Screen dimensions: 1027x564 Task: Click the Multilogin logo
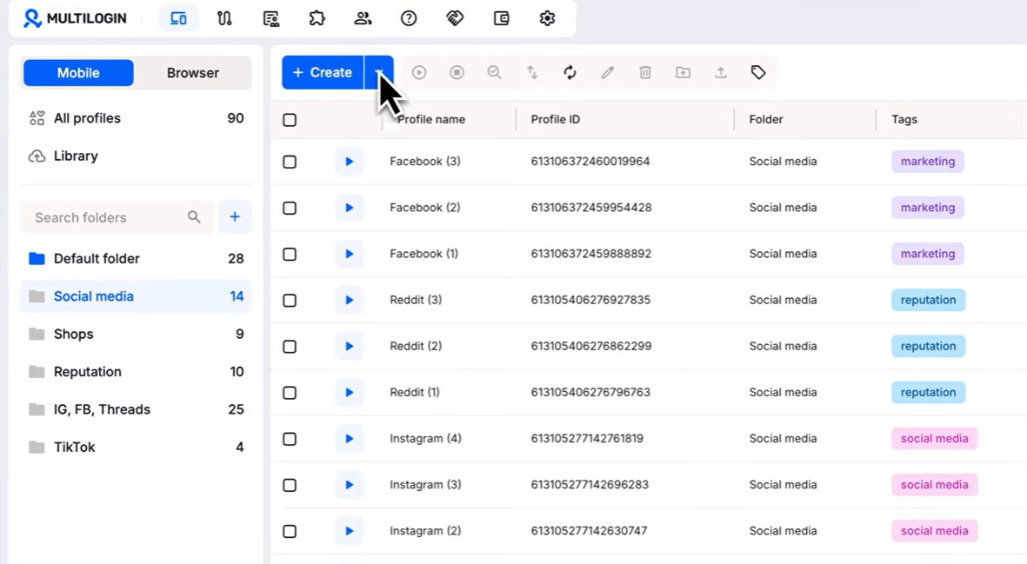pyautogui.click(x=75, y=18)
